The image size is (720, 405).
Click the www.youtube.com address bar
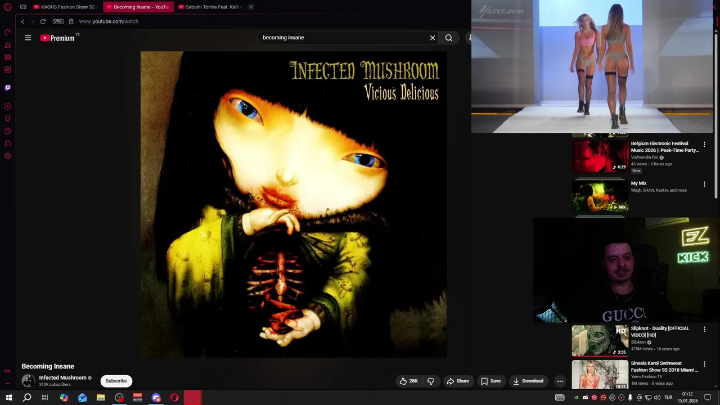109,21
